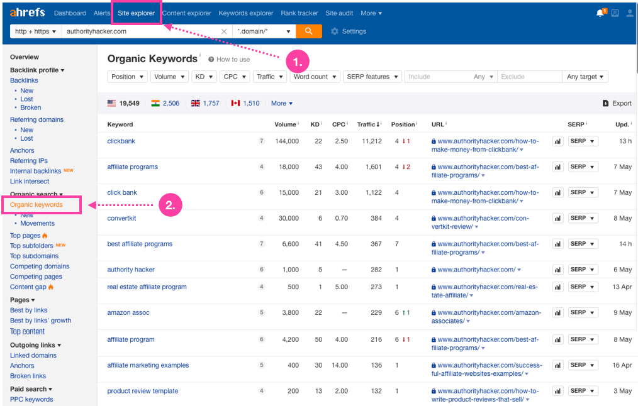Open the notifications bell icon
The image size is (638, 406).
click(x=600, y=13)
